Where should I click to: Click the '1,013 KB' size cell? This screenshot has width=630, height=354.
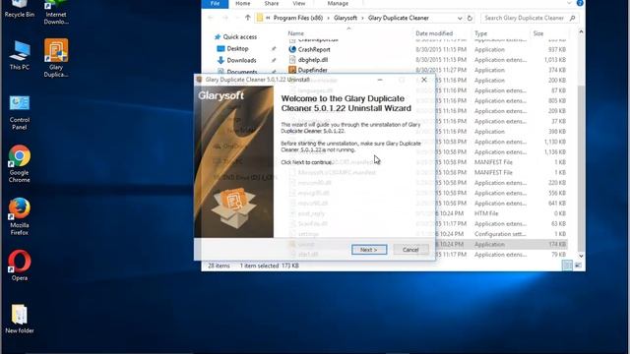[x=555, y=60]
